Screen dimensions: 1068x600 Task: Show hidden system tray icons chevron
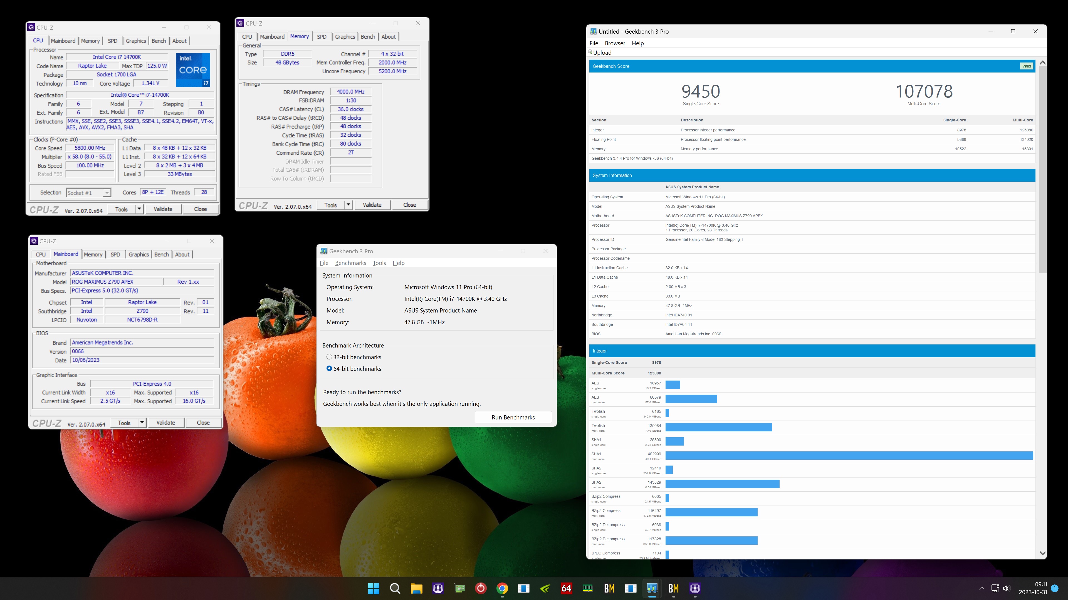click(x=981, y=588)
